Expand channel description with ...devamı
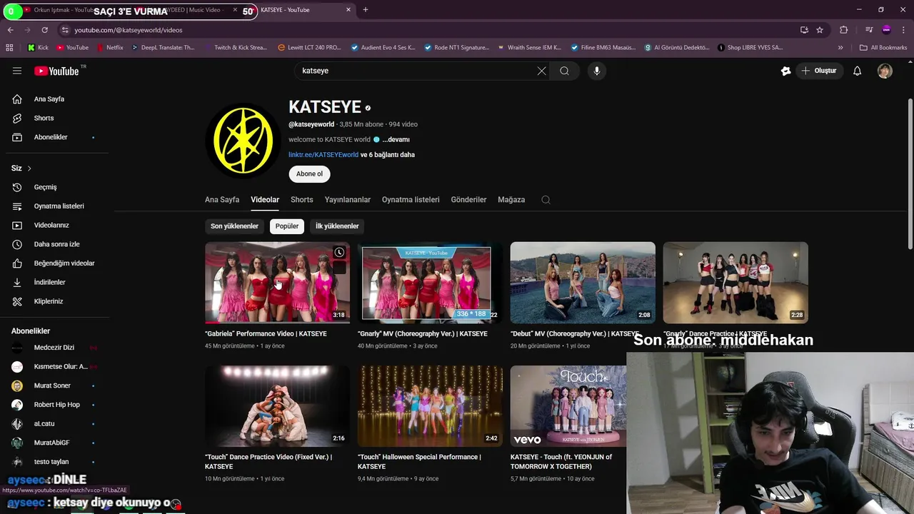This screenshot has height=514, width=914. coord(396,140)
